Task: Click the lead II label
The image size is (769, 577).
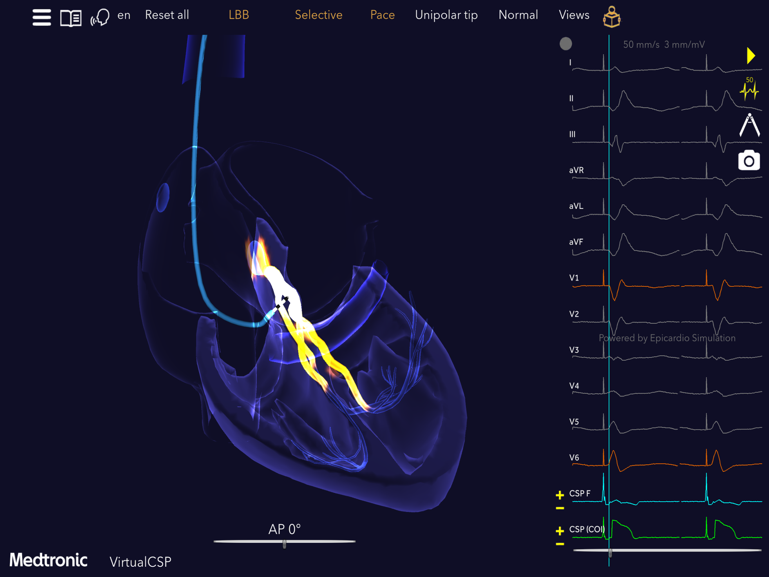Action: click(x=571, y=99)
